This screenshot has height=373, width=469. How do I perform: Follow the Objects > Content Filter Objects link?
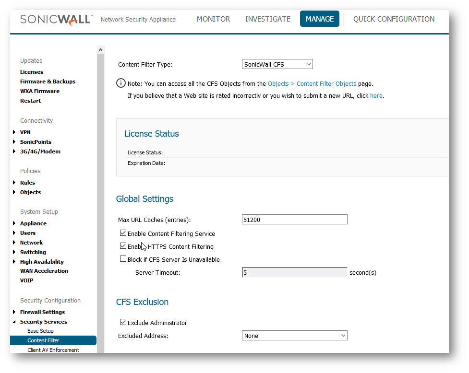point(312,83)
